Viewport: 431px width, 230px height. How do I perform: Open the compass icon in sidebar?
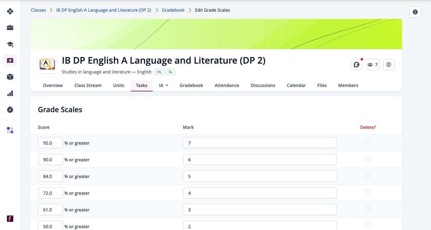(x=10, y=110)
